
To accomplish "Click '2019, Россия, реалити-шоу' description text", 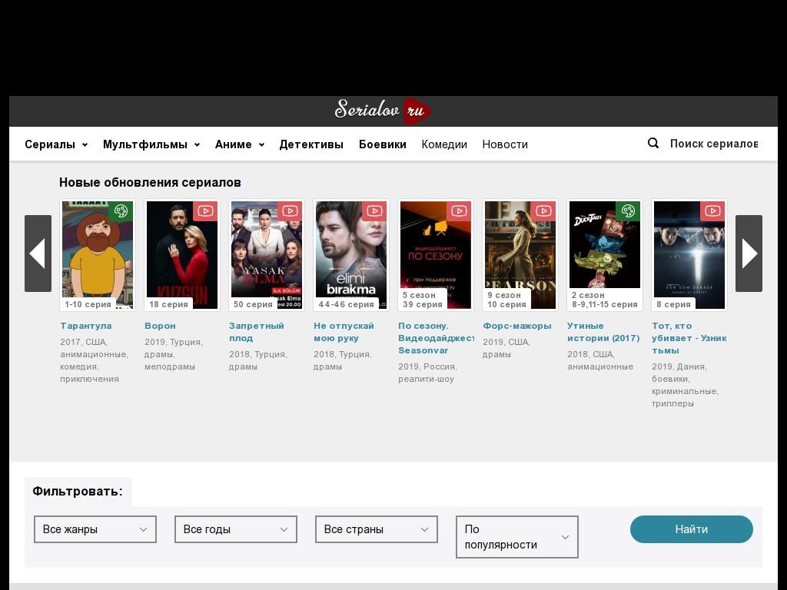I will 427,373.
